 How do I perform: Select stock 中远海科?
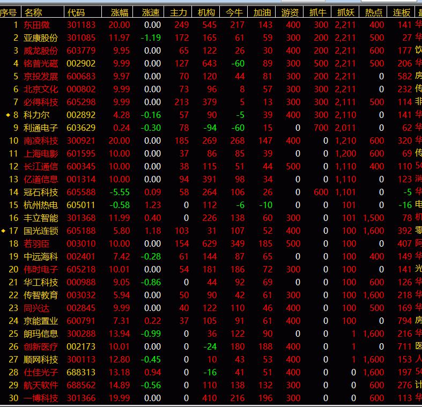(x=41, y=256)
